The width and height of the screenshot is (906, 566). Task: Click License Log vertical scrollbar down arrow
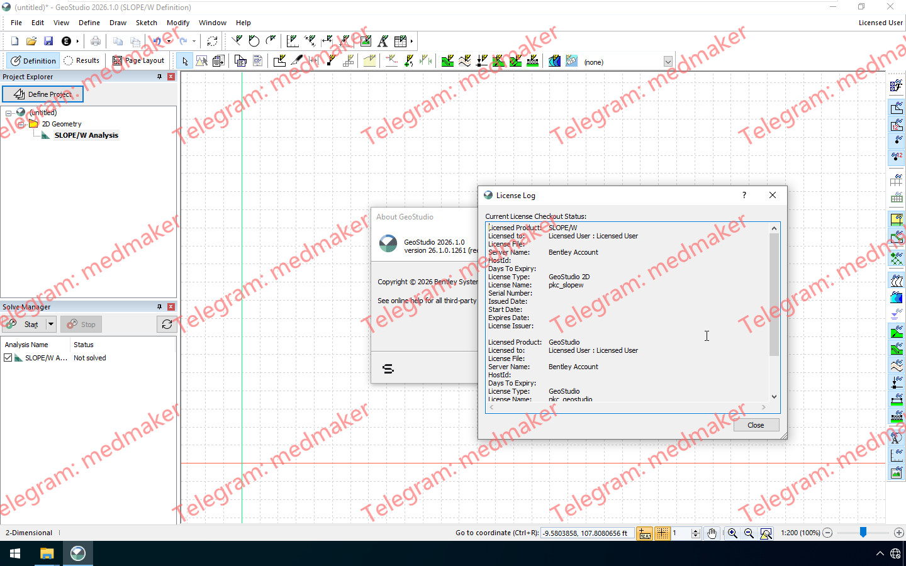774,397
